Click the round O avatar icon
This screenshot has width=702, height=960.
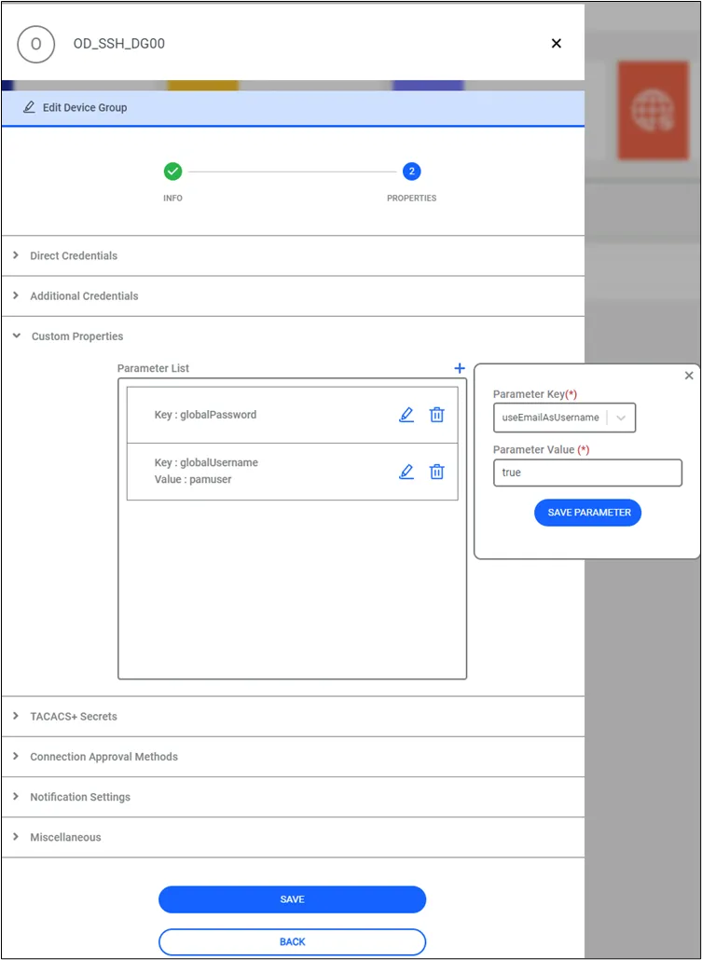click(36, 44)
